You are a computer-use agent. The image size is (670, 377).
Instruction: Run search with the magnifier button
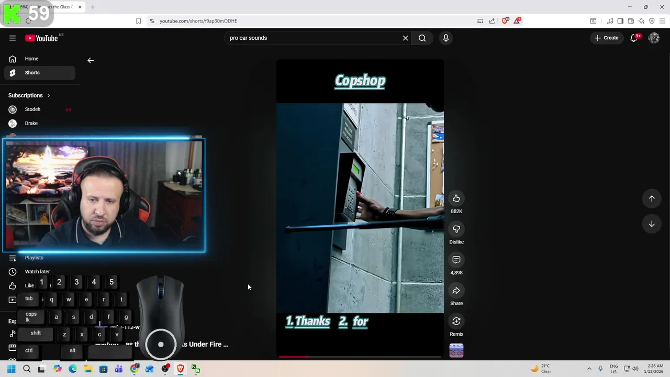[422, 38]
